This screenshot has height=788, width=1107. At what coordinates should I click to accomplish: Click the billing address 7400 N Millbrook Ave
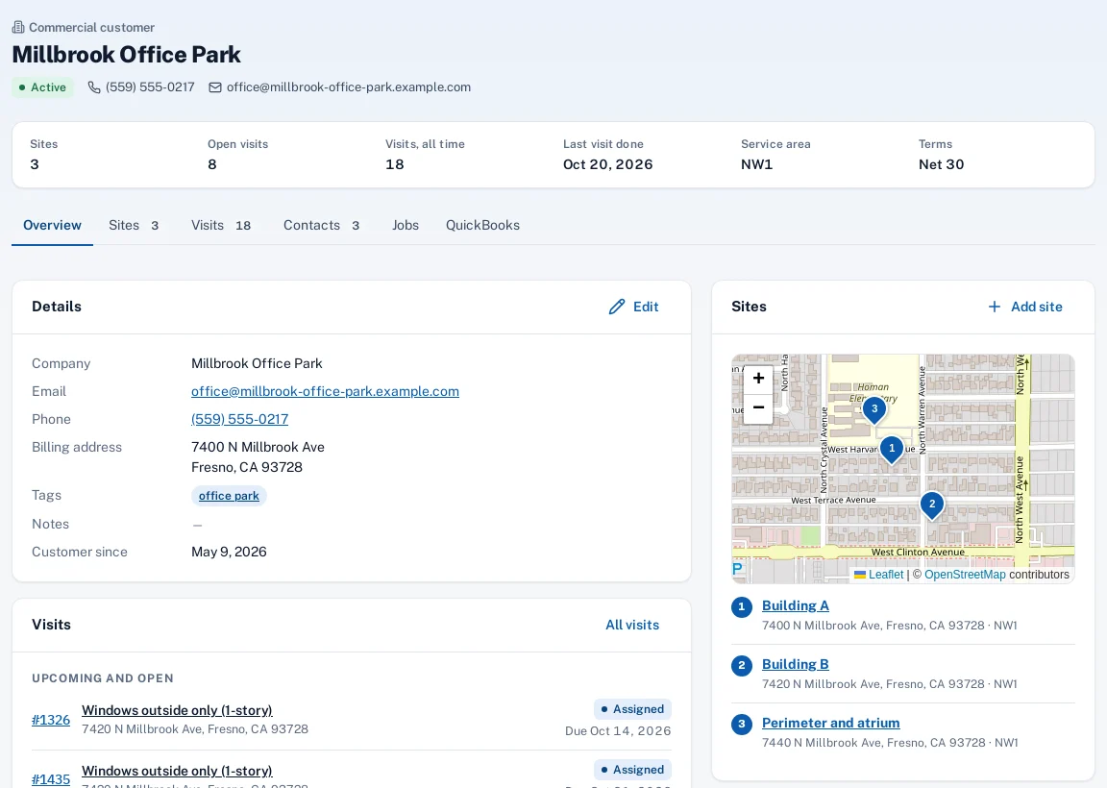pos(258,447)
